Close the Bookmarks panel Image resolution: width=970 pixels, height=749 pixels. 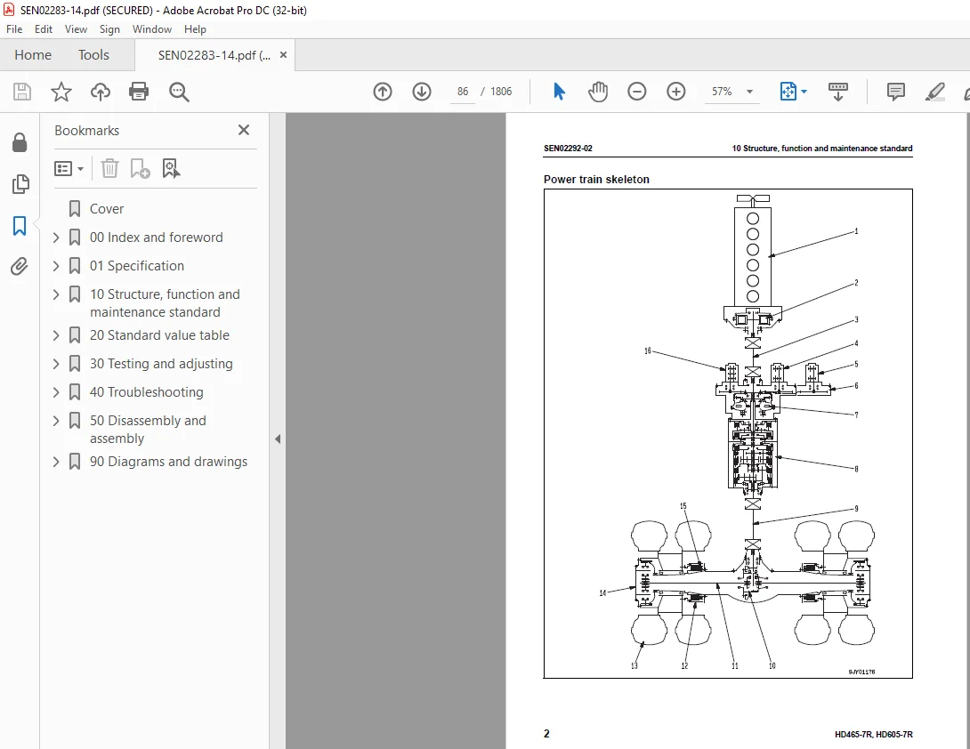point(244,130)
